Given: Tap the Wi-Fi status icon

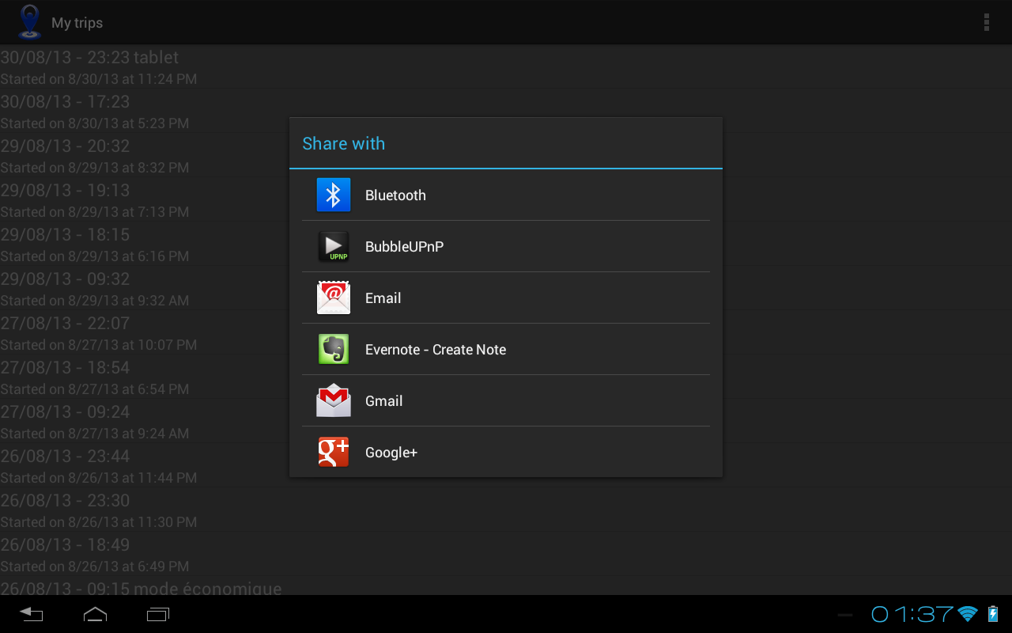Looking at the screenshot, I should 967,614.
